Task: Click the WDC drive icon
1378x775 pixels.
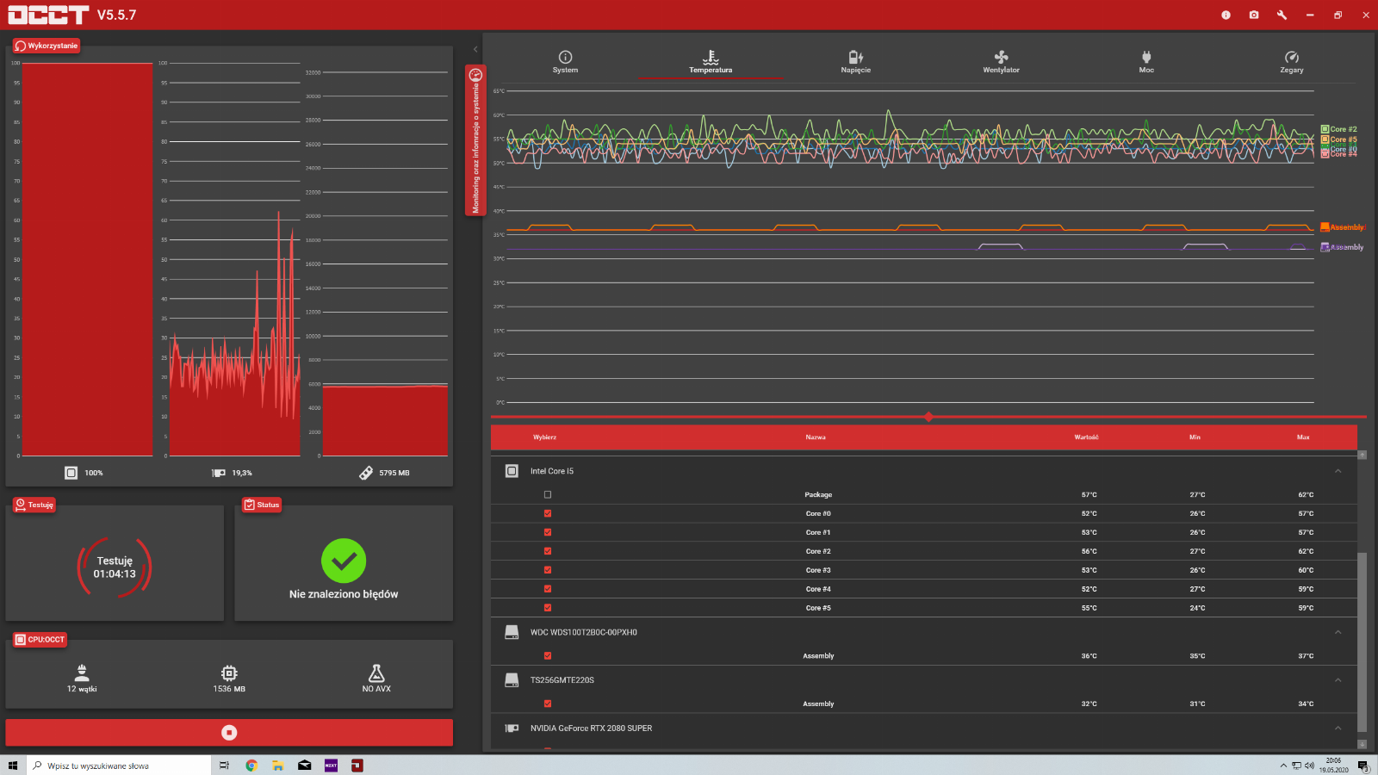Action: click(x=512, y=632)
